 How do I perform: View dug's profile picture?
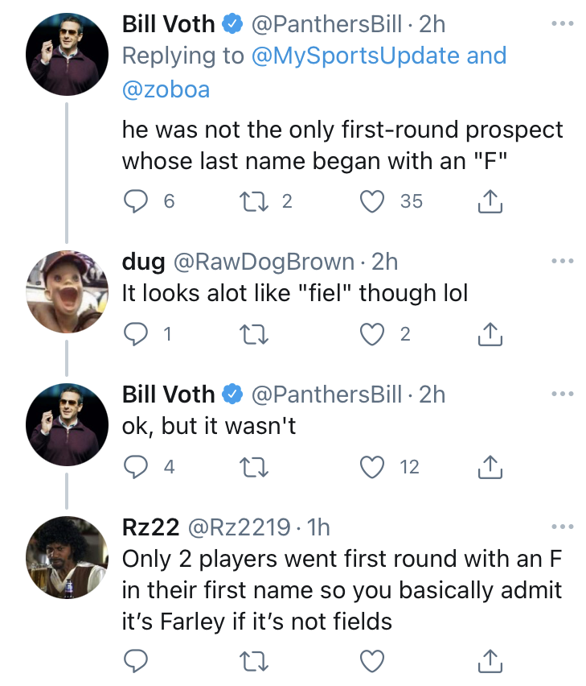67,290
